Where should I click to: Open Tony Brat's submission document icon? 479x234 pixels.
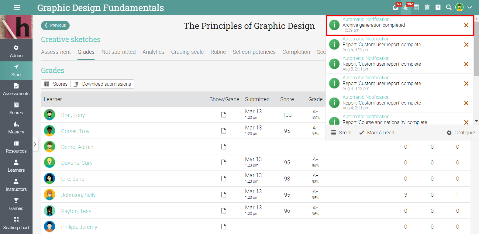point(224,115)
